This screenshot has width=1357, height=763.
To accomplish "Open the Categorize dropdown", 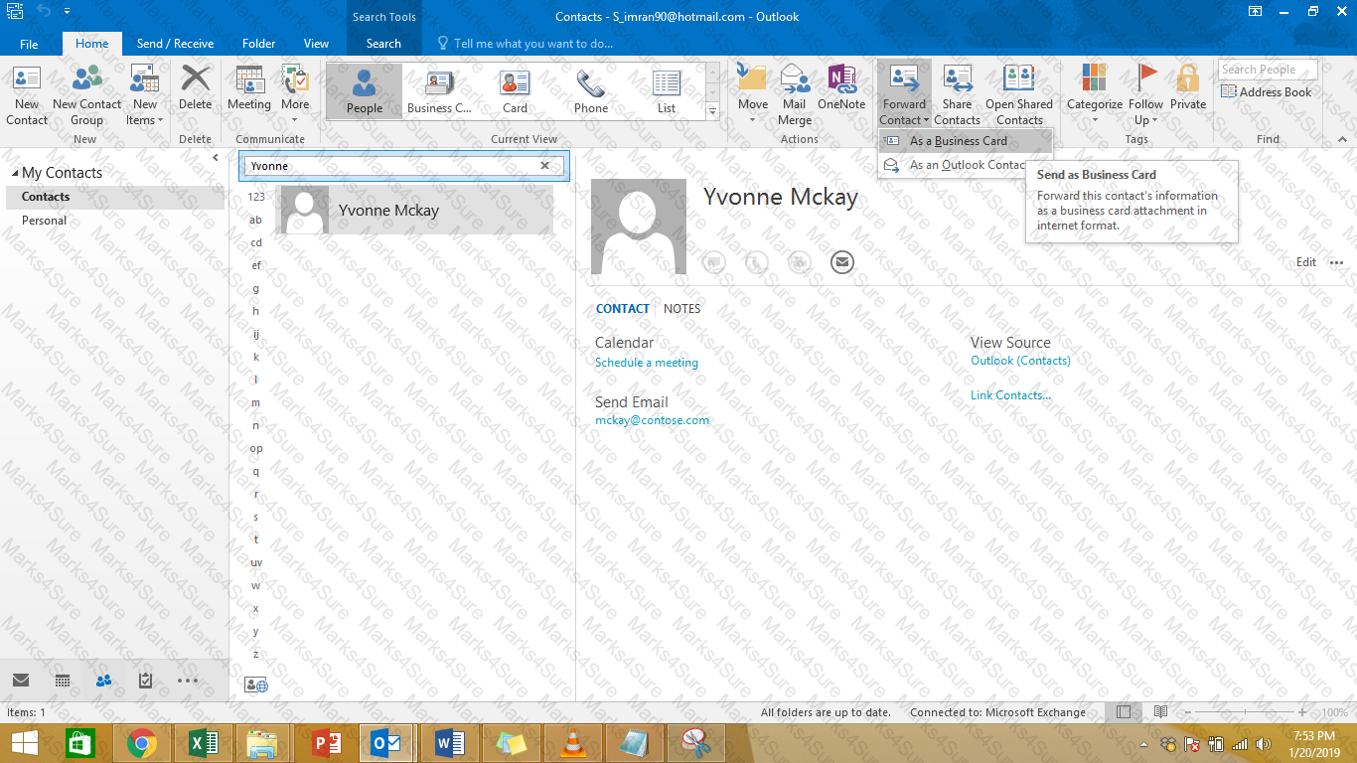I will [1095, 95].
